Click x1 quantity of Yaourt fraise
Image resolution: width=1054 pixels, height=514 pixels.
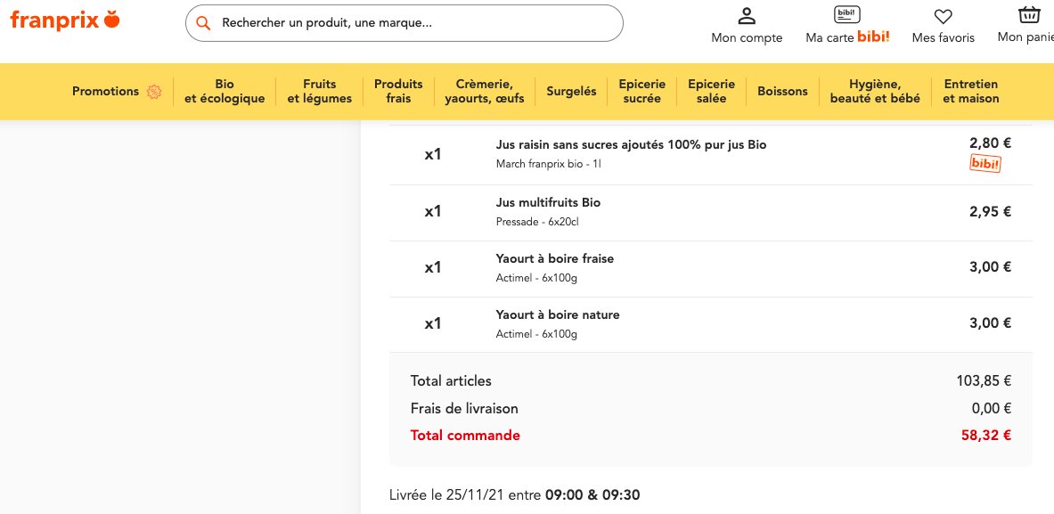[x=433, y=267]
